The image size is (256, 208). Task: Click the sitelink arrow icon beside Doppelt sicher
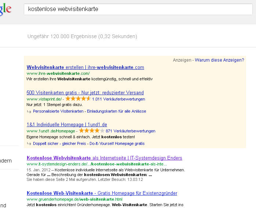(x=29, y=144)
